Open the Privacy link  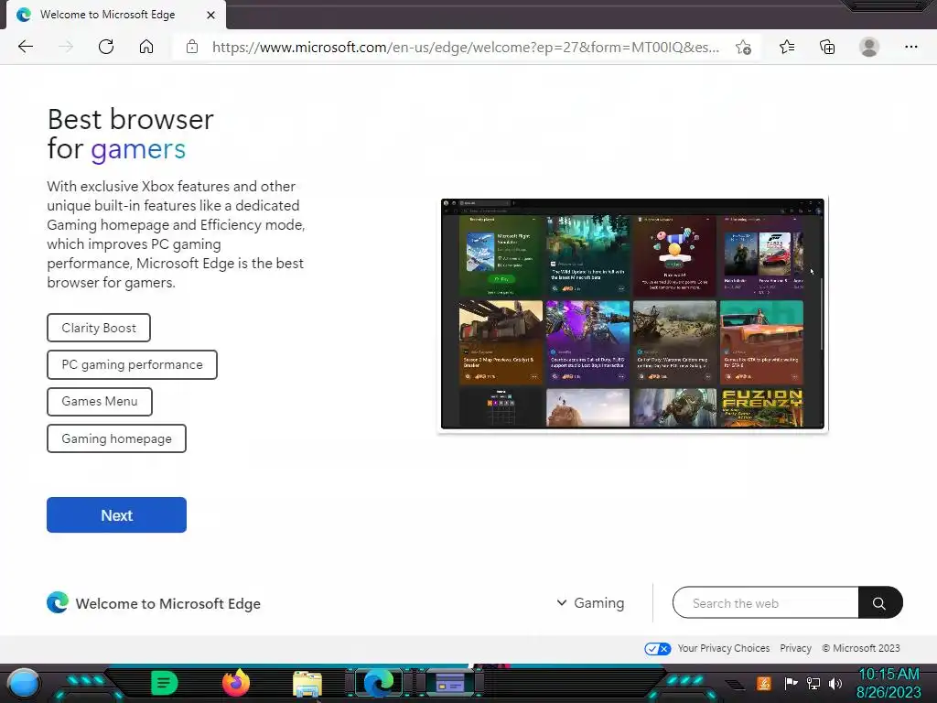pos(795,649)
